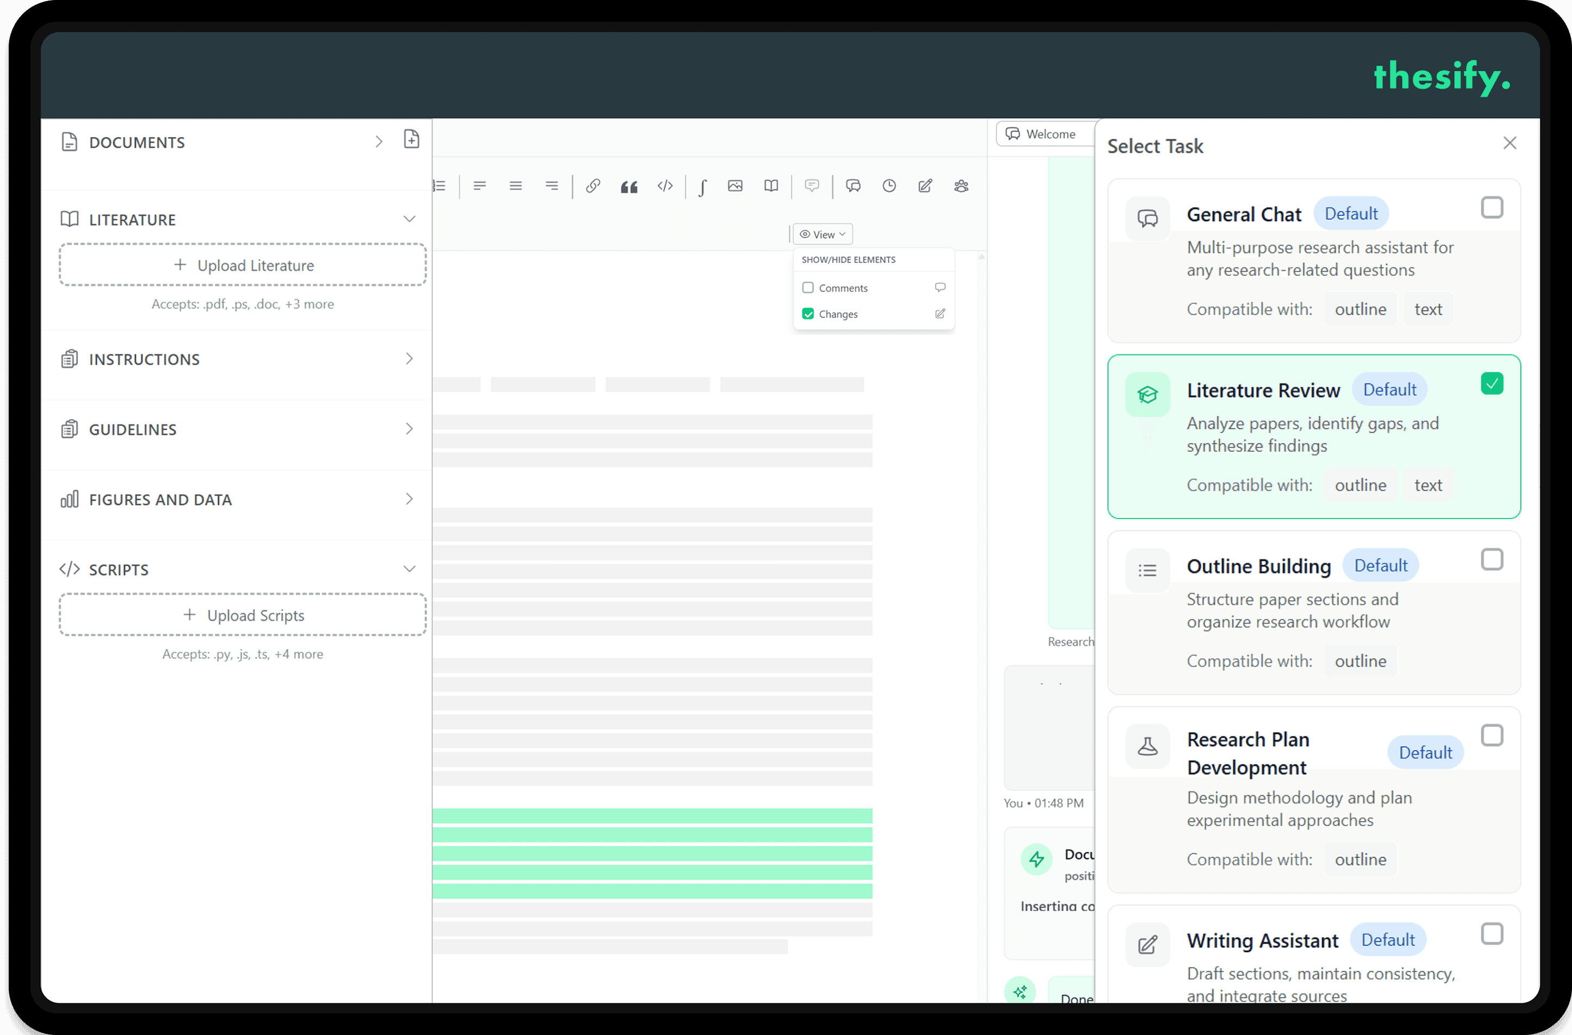The width and height of the screenshot is (1572, 1035).
Task: Open version history via the clock icon
Action: tap(889, 185)
